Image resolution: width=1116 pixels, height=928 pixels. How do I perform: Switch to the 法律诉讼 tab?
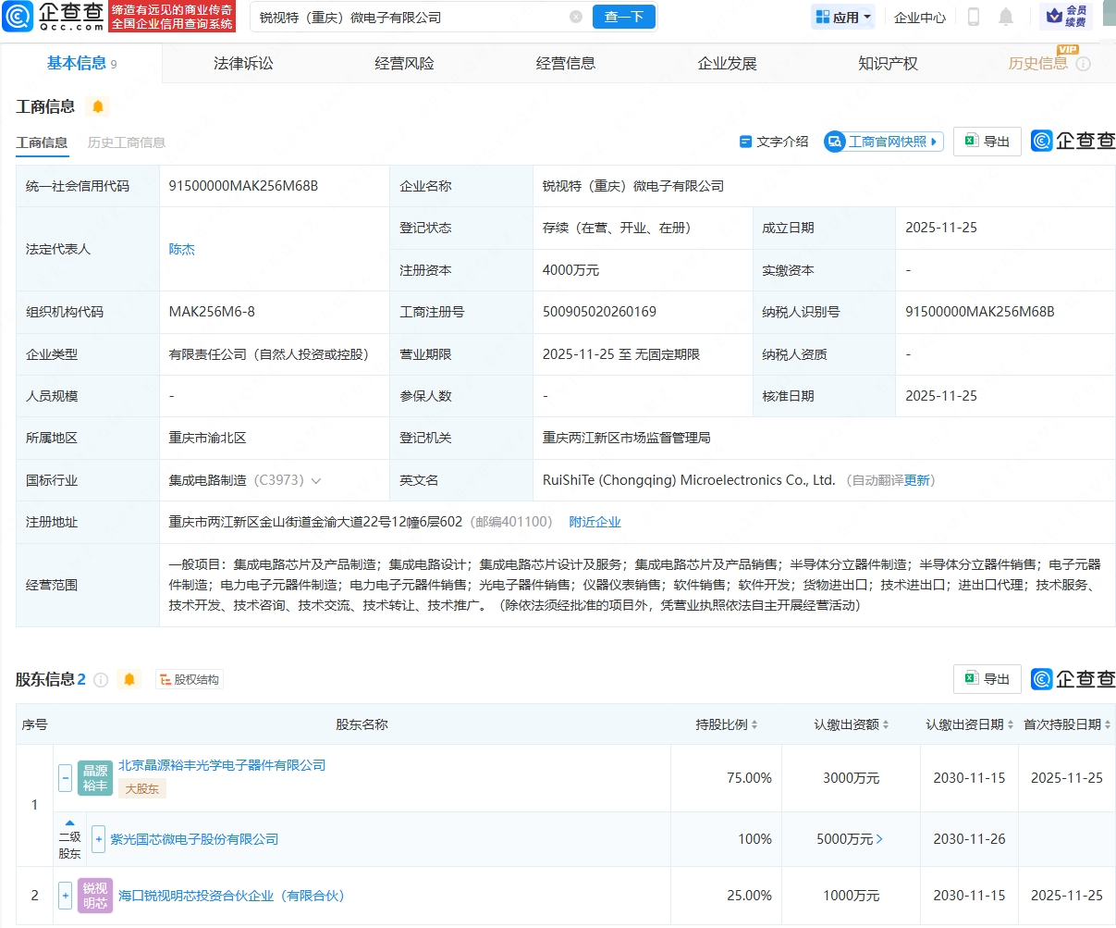pyautogui.click(x=242, y=62)
